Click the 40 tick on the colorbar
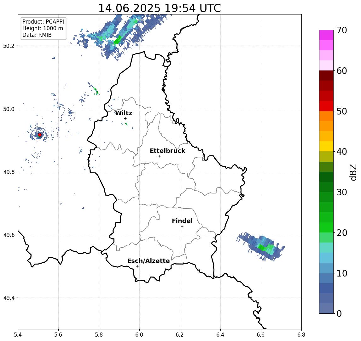Screen dimensions: 361x341 click(x=342, y=152)
